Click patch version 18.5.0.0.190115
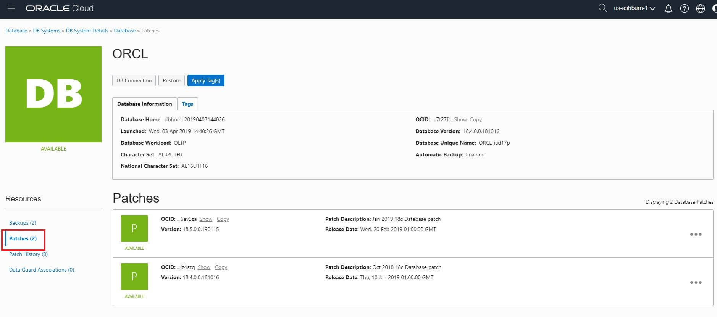The width and height of the screenshot is (717, 317). tap(201, 229)
